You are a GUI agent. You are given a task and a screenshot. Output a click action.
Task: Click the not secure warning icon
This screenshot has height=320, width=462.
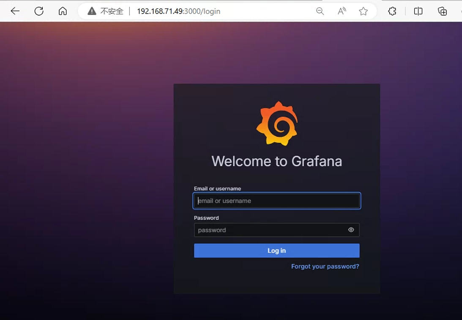tap(92, 11)
